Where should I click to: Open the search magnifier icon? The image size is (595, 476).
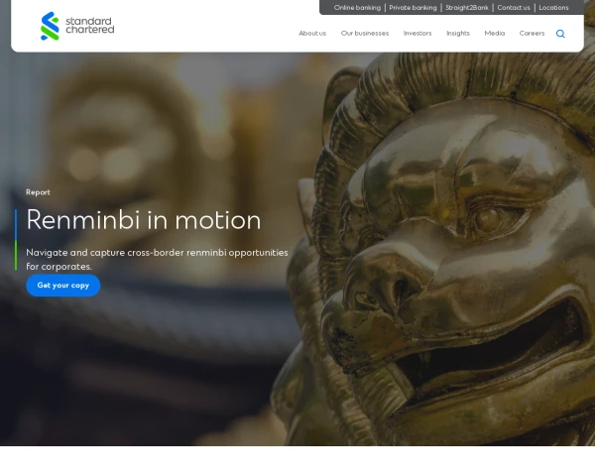pyautogui.click(x=560, y=34)
